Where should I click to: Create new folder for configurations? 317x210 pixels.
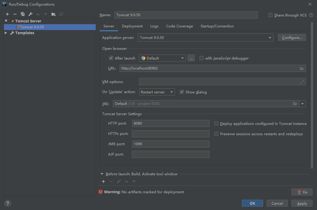tap(53, 14)
